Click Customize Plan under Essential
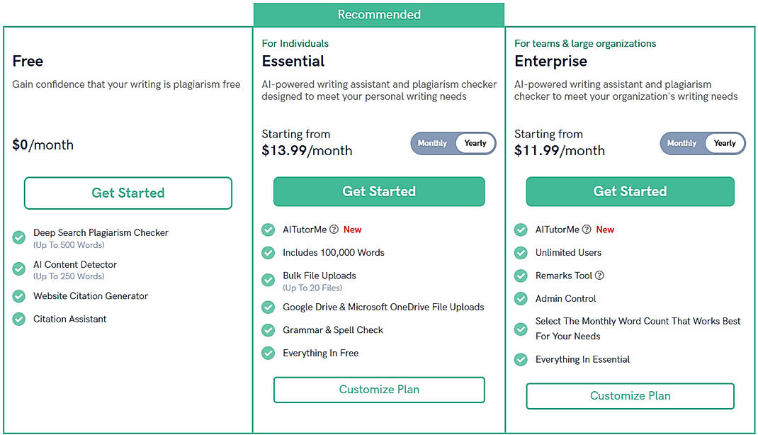This screenshot has height=435, width=758. 379,390
